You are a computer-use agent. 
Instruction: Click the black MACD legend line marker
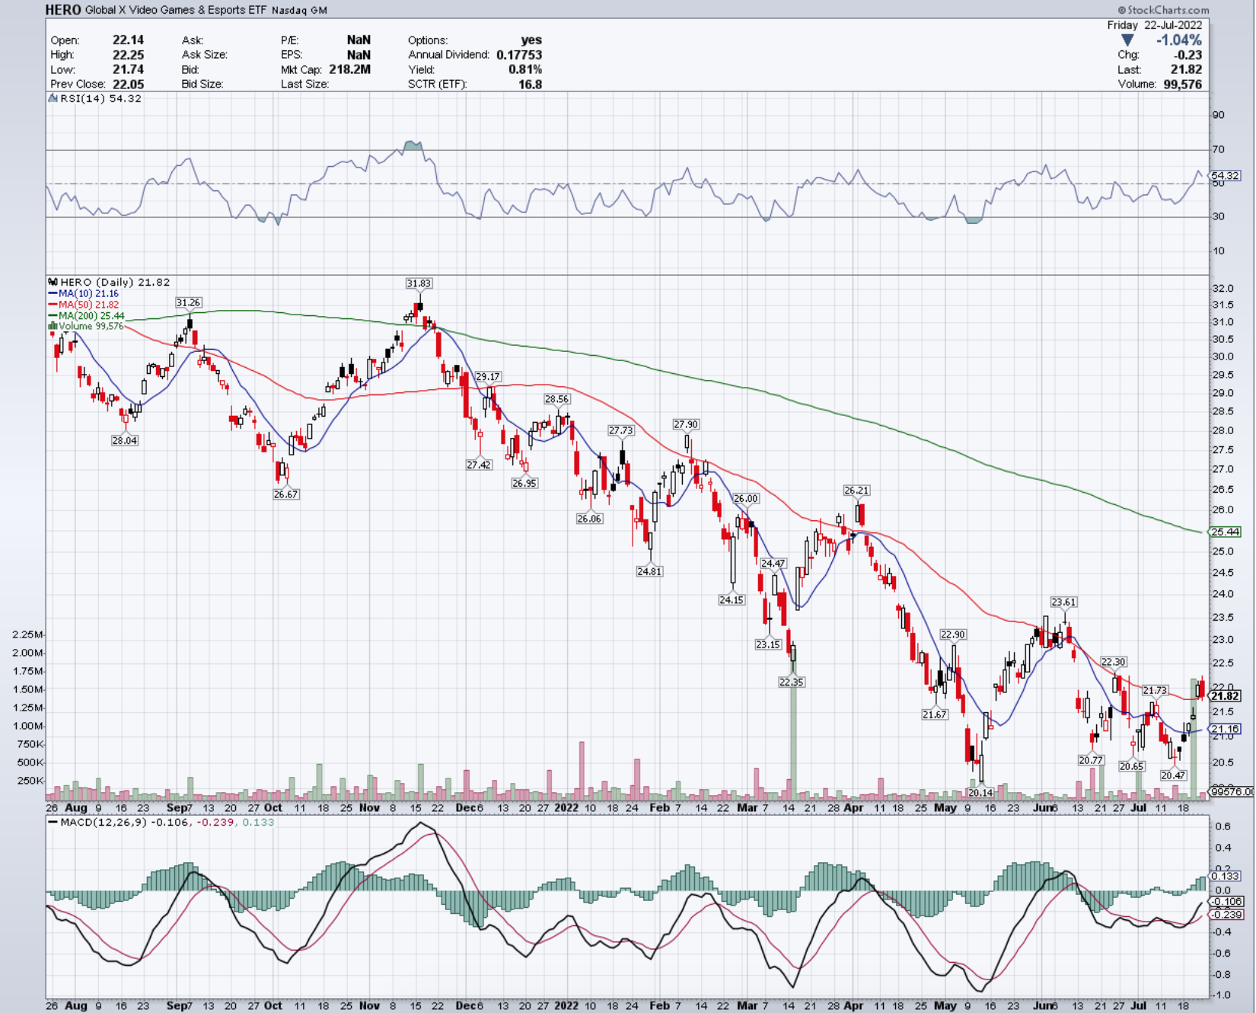pyautogui.click(x=53, y=823)
